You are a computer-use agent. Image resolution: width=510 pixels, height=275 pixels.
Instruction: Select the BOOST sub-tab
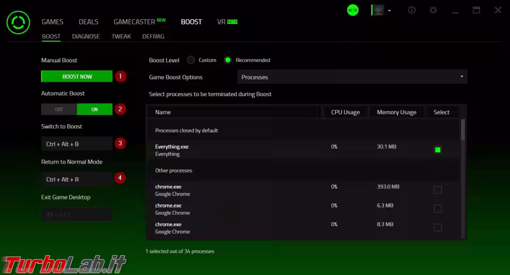51,37
